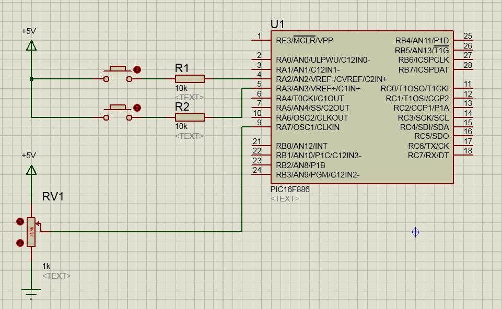This screenshot has height=309, width=502.
Task: Click the U1 component reference label
Action: (x=277, y=25)
